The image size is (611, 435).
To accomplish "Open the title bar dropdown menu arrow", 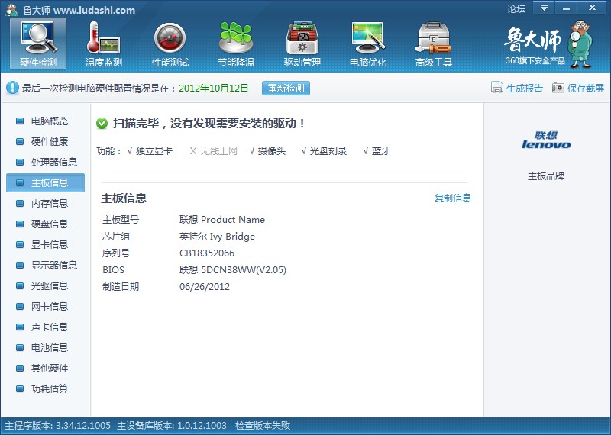I will pos(544,8).
